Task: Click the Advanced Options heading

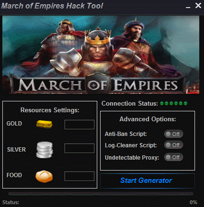Action: [148, 119]
